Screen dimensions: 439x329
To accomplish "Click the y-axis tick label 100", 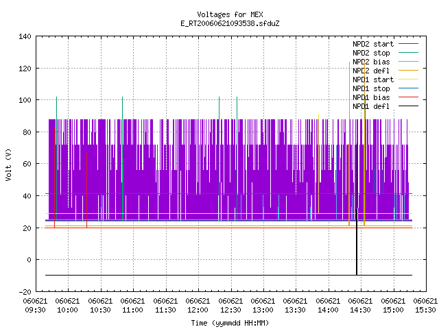I will click(x=25, y=100).
